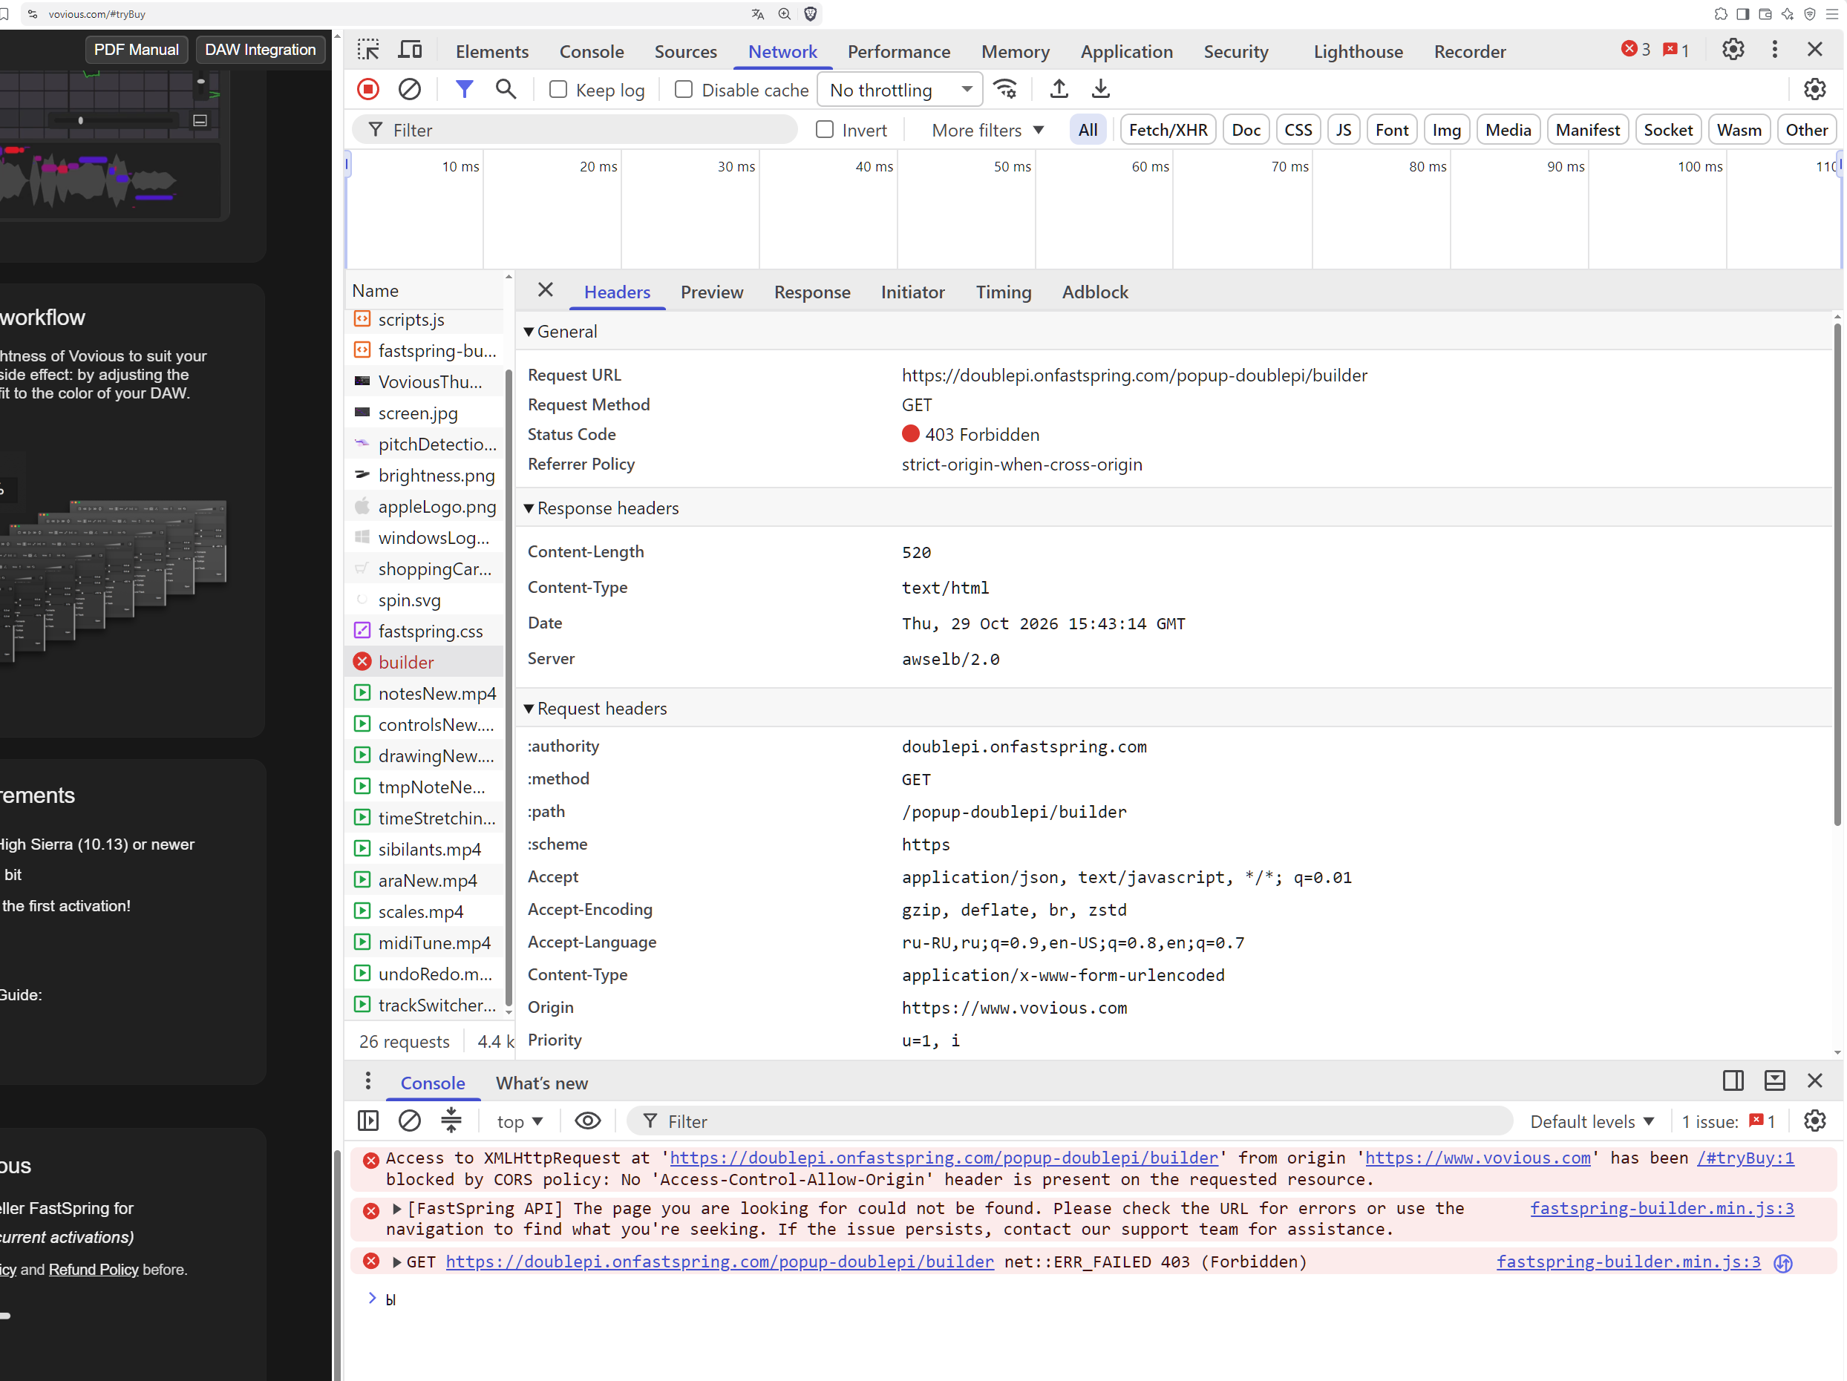Open console settings gear icon

1814,1121
